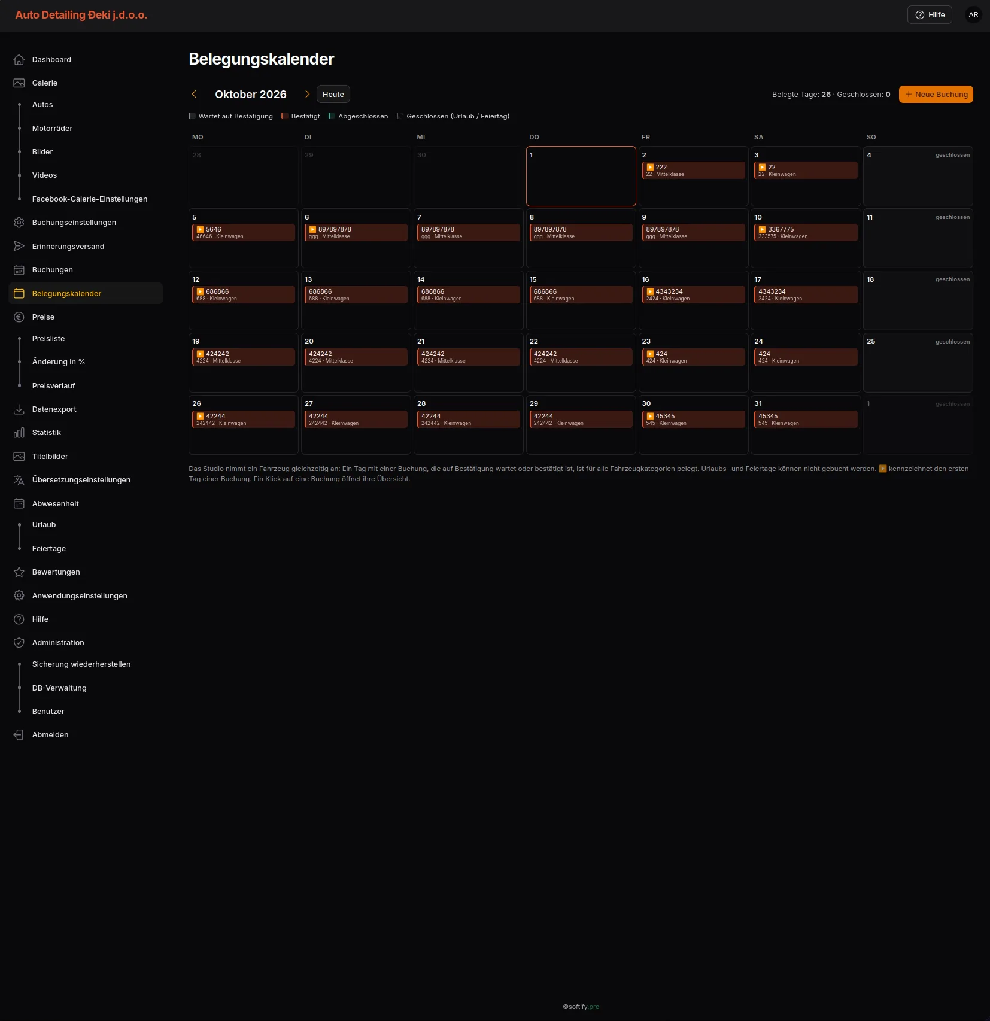Go to previous month arrow
Viewport: 990px width, 1021px height.
194,94
